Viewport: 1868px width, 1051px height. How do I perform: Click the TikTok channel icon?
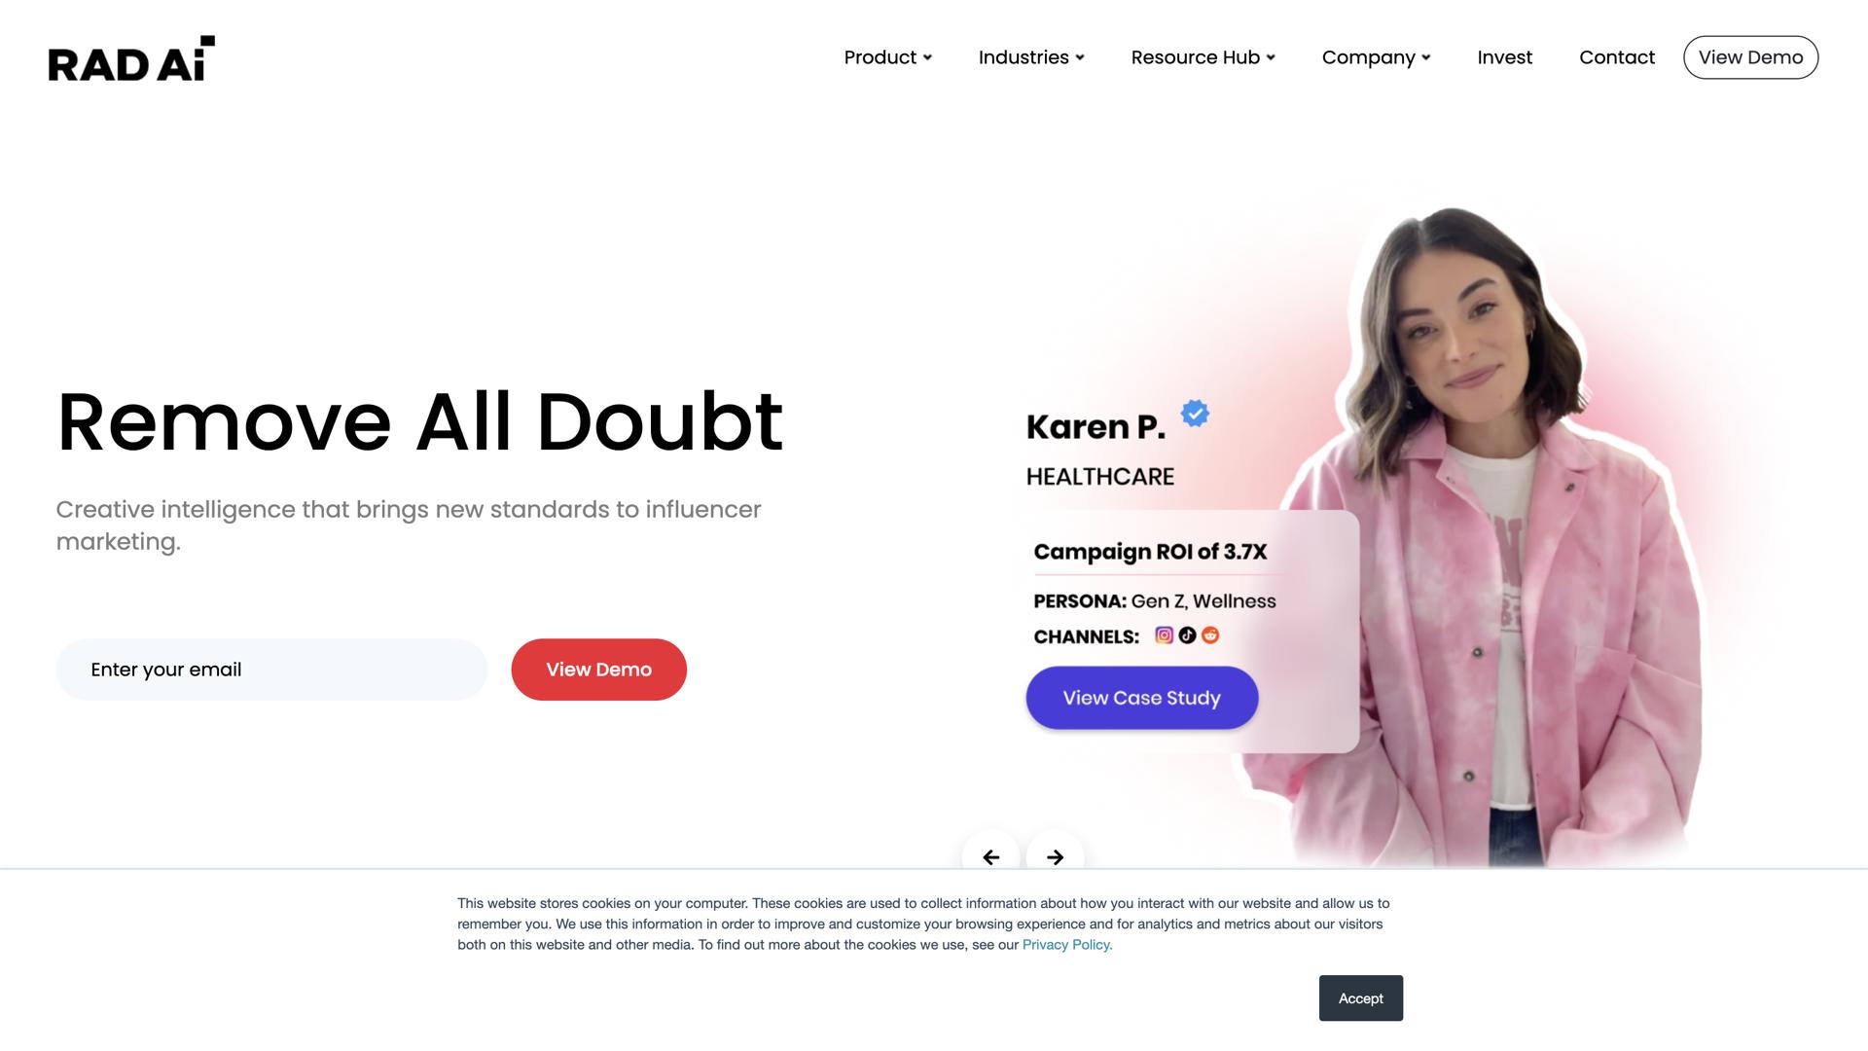point(1187,635)
